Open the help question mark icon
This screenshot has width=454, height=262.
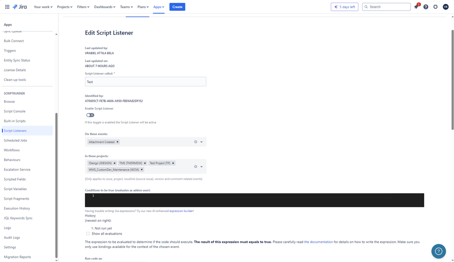pos(426,7)
